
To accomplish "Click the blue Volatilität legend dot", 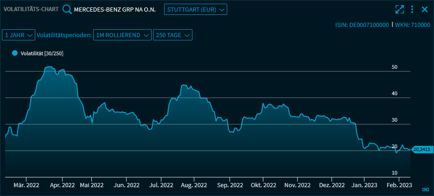I will coord(15,53).
